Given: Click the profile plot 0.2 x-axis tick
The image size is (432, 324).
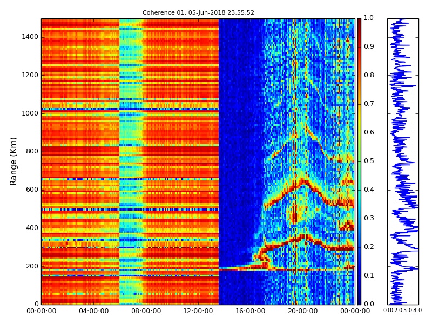Looking at the screenshot, I should tap(394, 310).
